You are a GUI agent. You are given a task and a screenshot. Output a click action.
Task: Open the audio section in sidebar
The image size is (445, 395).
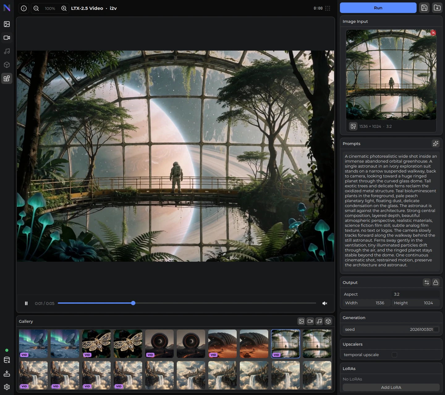(x=7, y=51)
